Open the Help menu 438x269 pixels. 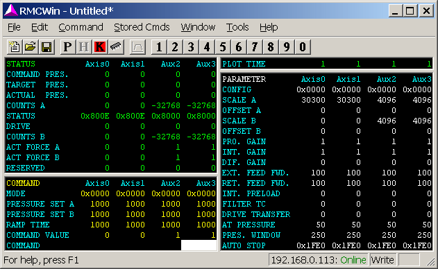(x=269, y=27)
